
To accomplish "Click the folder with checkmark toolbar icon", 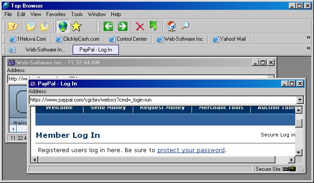I will pos(13,26).
